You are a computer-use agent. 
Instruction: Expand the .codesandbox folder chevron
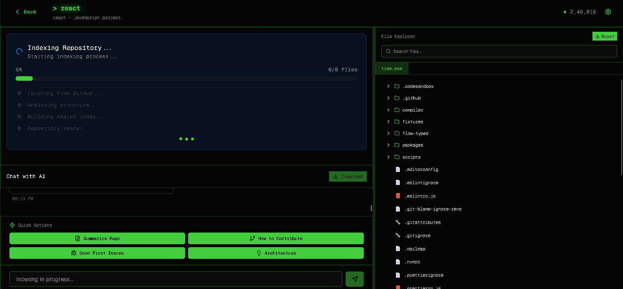coord(388,86)
